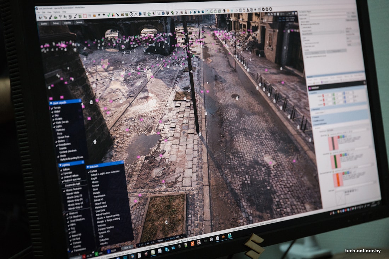The image size is (389, 259).
Task: Select the green grass tool icon
Action: coord(149,14)
